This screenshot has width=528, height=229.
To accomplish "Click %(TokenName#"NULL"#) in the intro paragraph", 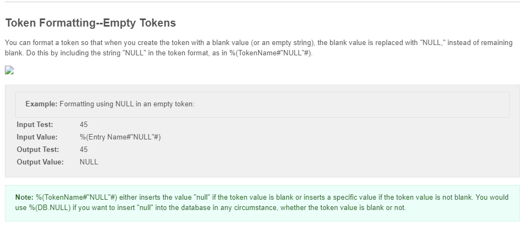I will 271,53.
